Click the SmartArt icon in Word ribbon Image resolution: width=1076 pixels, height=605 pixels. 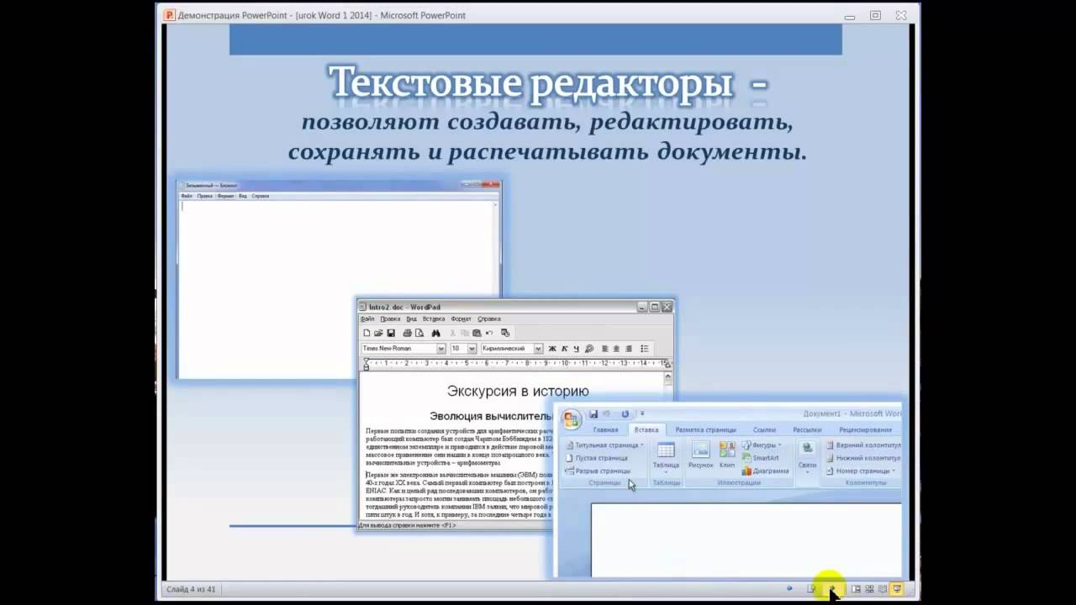[x=761, y=458]
